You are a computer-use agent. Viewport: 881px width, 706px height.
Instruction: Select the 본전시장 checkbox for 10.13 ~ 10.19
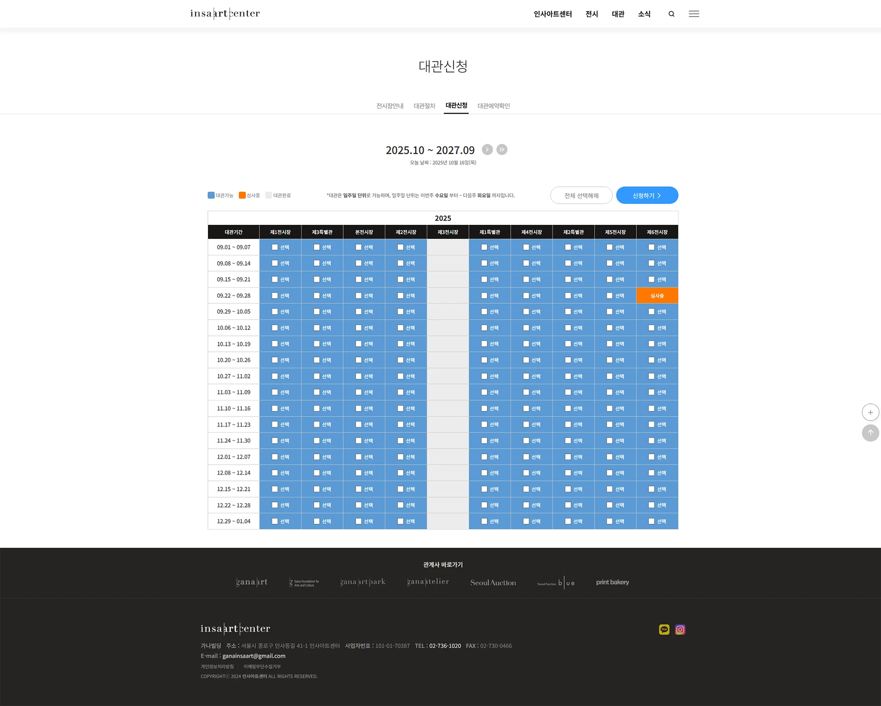click(x=358, y=344)
